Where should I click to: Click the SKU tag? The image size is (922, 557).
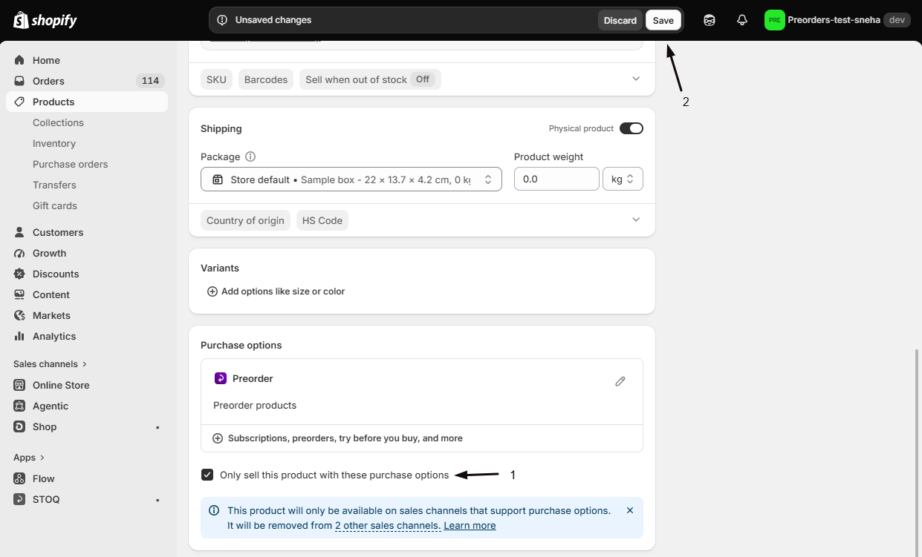point(216,79)
